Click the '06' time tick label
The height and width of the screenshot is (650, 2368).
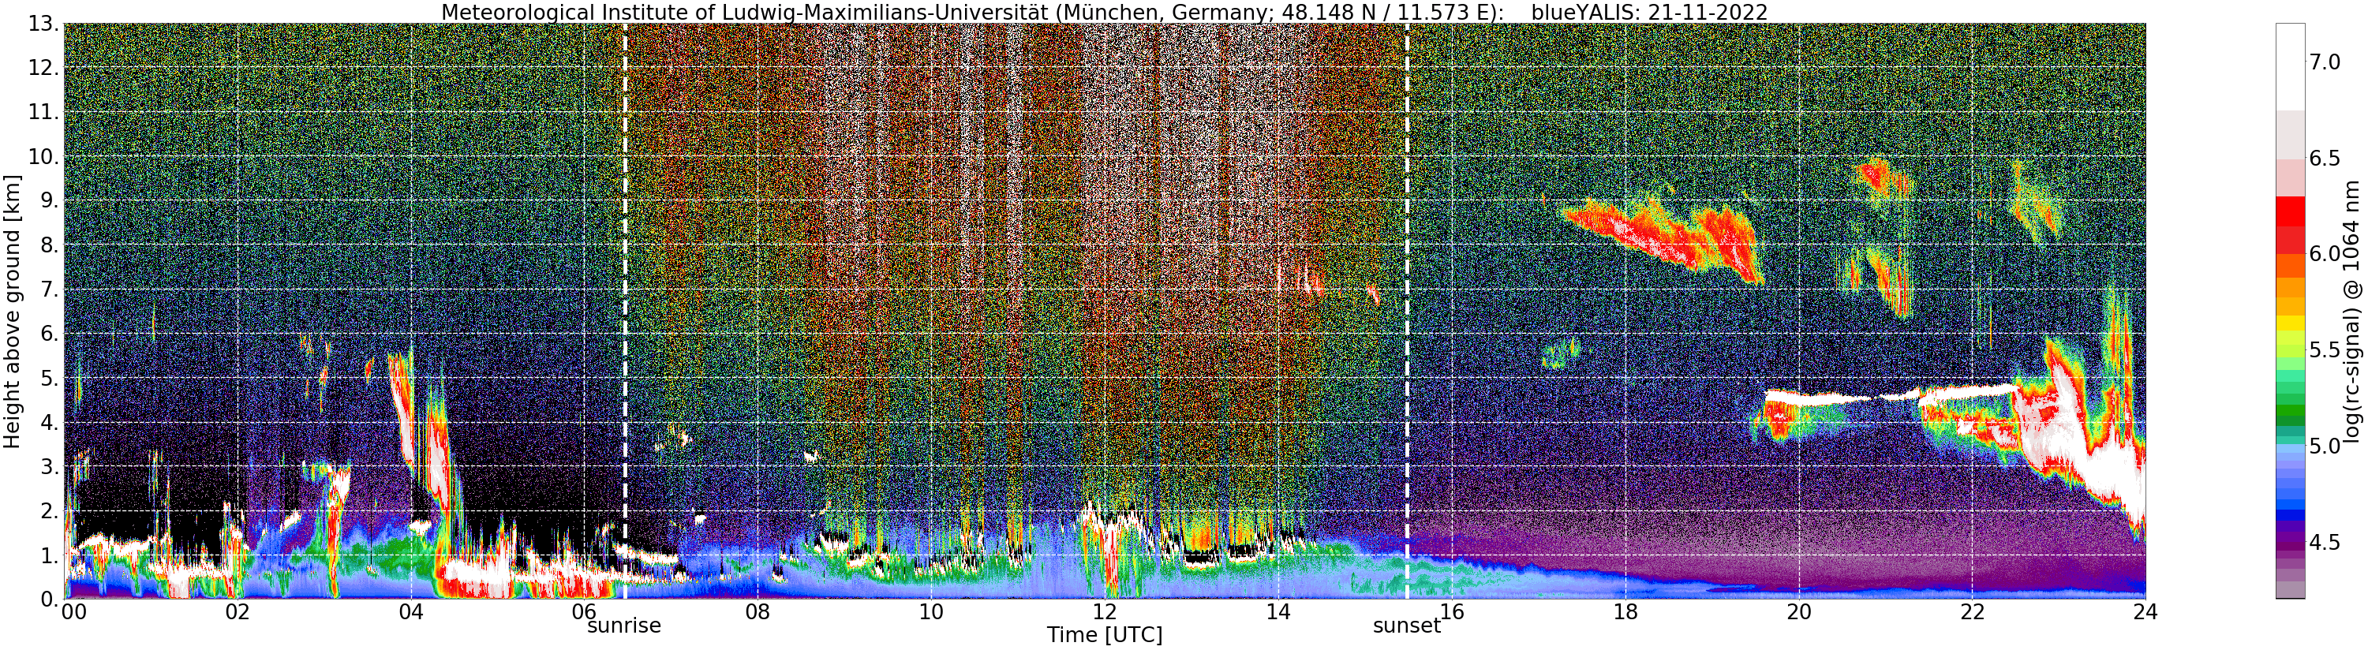pos(584,611)
